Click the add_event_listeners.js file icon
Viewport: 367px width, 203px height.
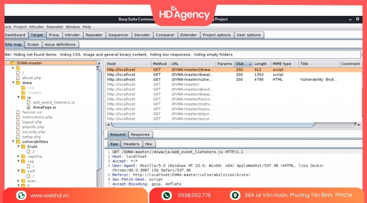point(29,102)
